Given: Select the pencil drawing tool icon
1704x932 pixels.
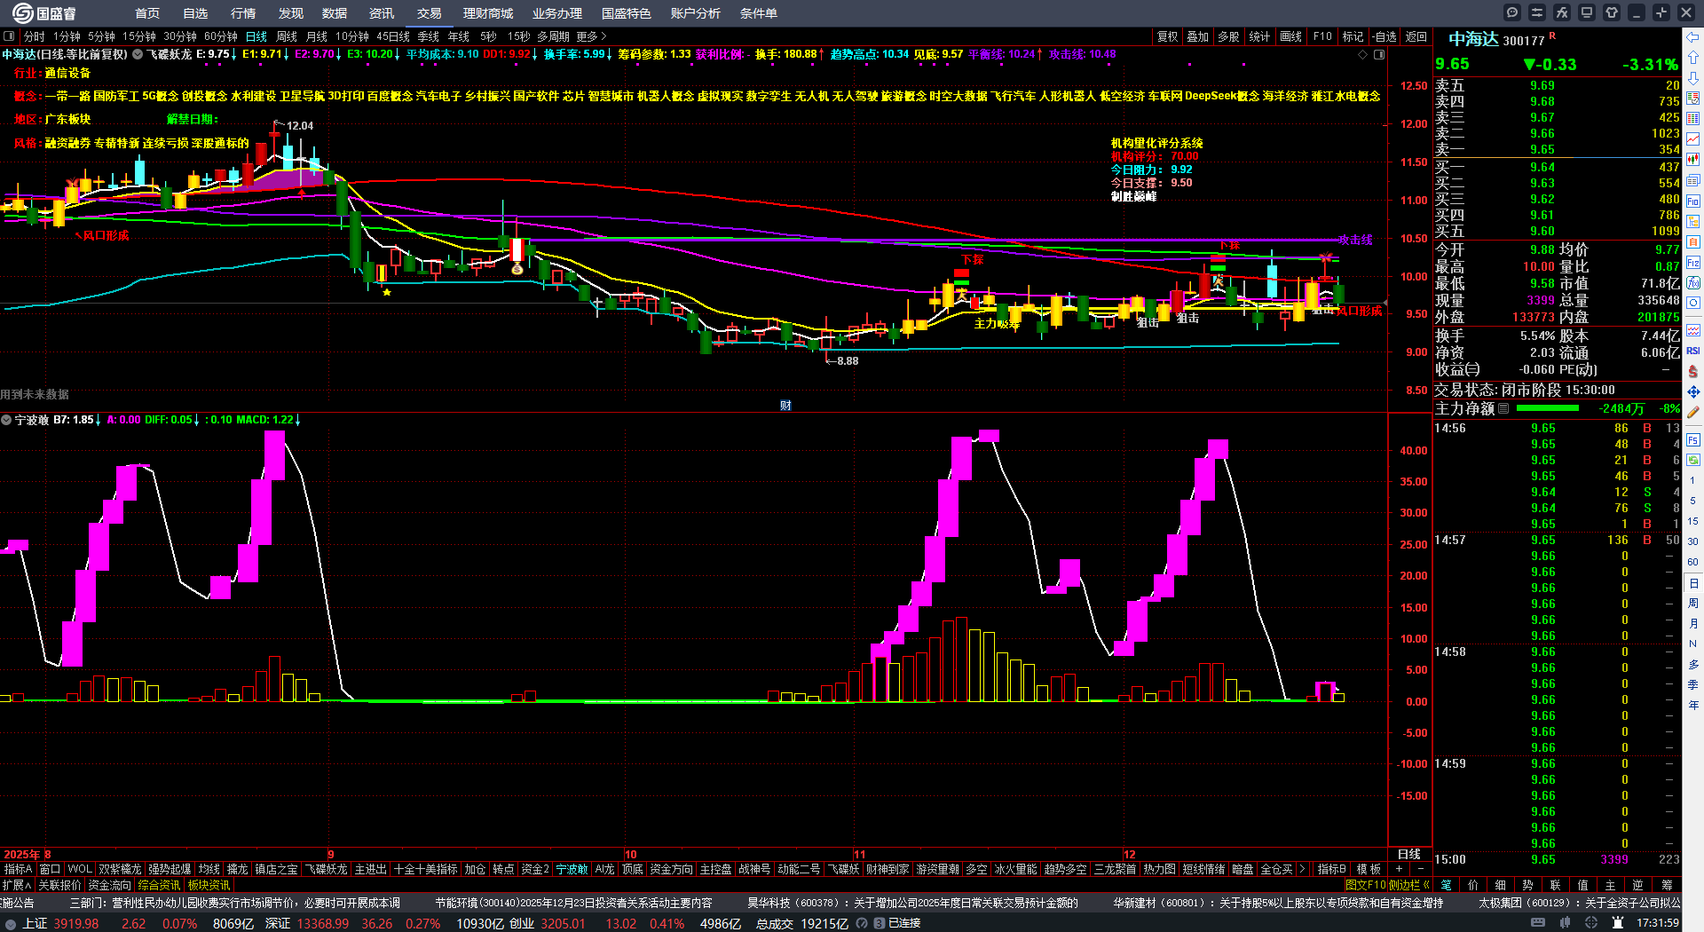Looking at the screenshot, I should [1693, 412].
